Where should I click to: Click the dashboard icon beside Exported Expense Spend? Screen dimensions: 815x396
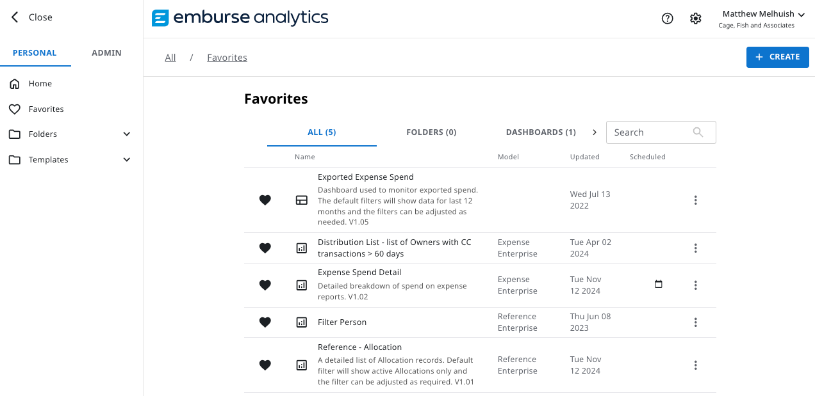[x=301, y=200]
